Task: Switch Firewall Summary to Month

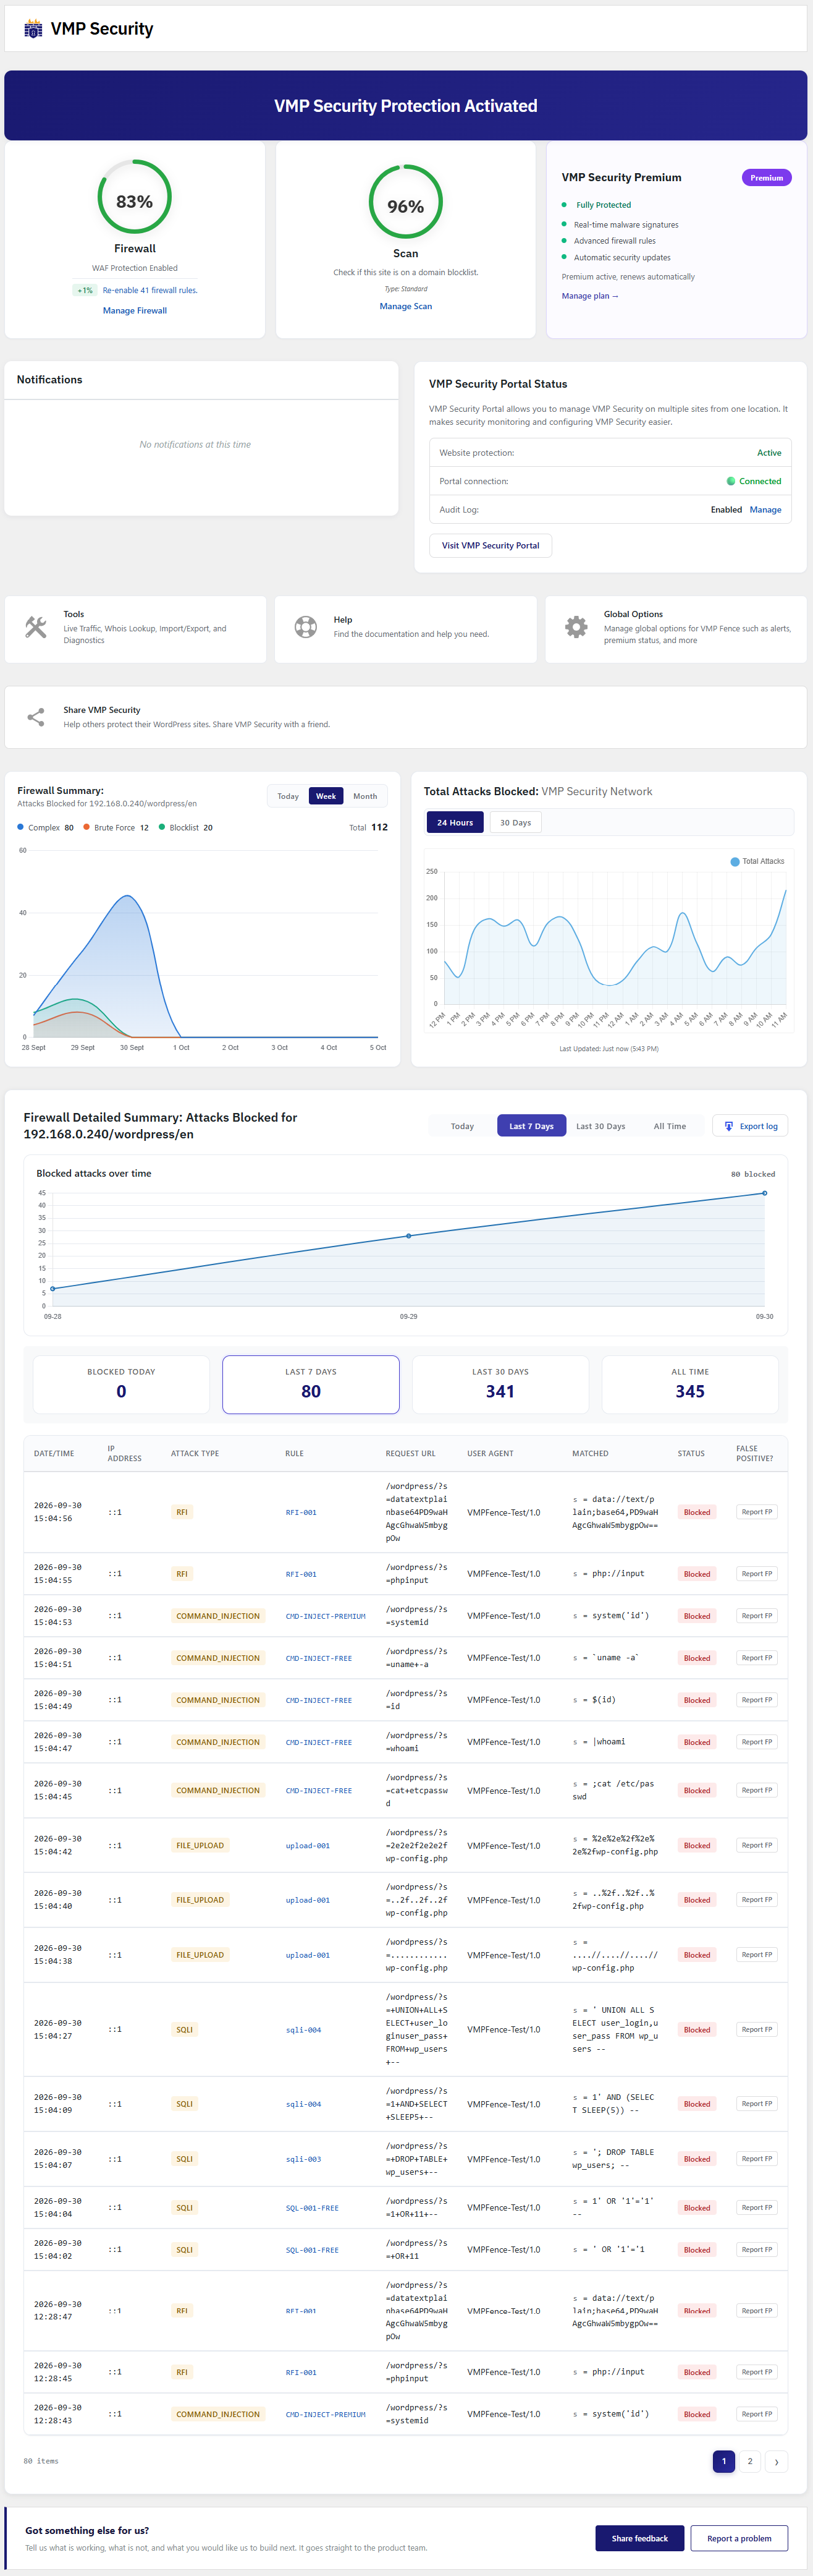Action: click(x=366, y=796)
